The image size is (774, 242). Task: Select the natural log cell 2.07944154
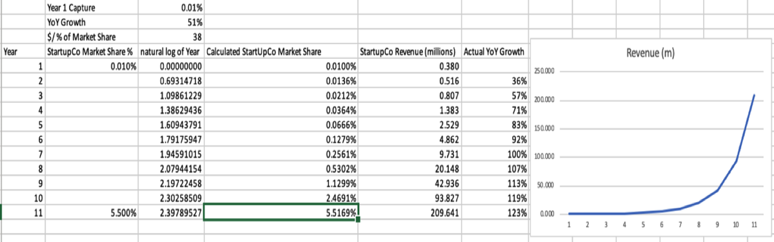171,169
